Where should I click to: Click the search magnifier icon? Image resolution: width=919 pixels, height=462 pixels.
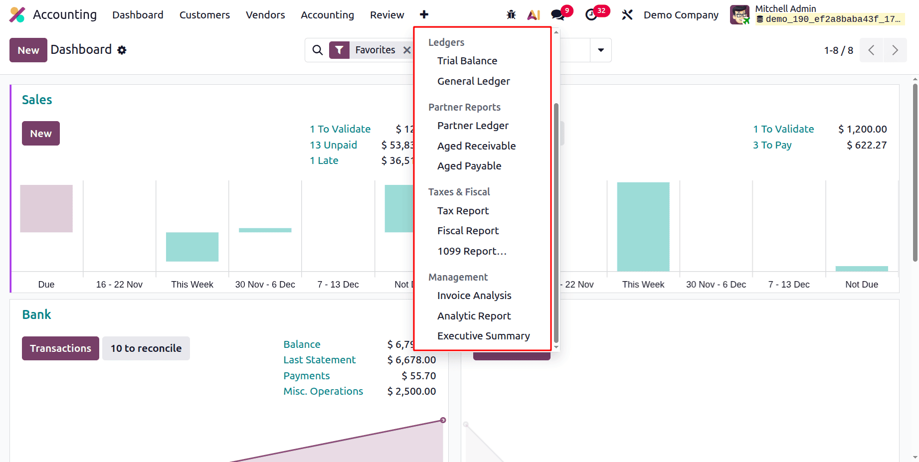click(318, 50)
